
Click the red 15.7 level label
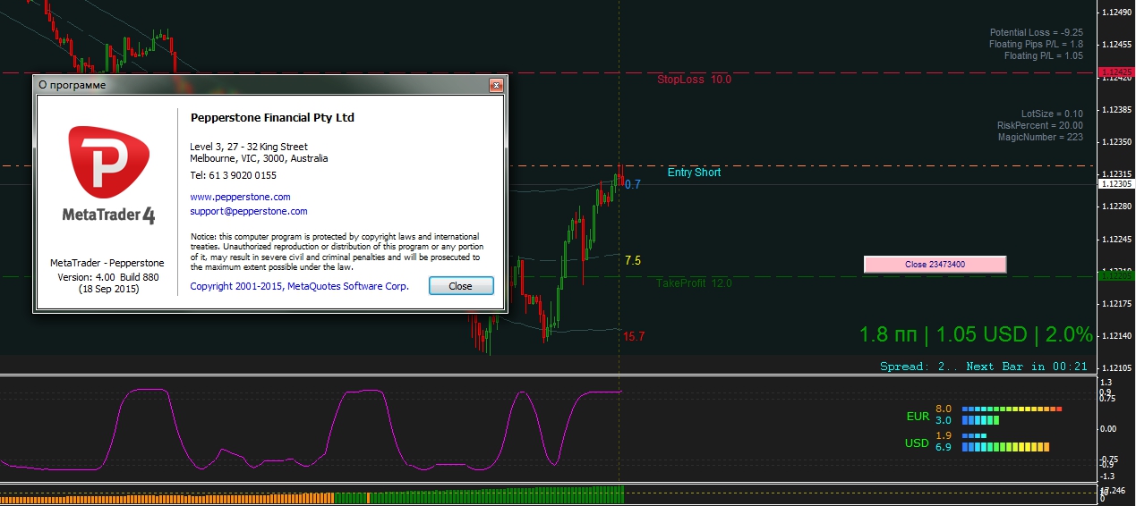[634, 337]
